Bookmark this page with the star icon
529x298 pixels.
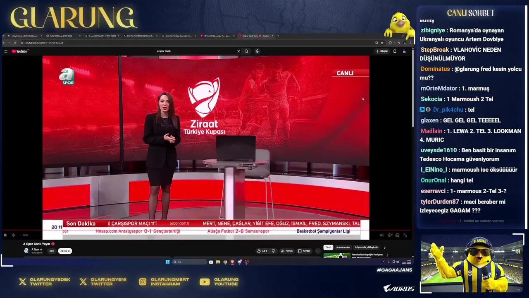pyautogui.click(x=382, y=43)
